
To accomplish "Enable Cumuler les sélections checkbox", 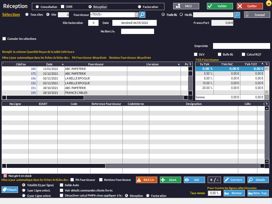I will click(4, 39).
